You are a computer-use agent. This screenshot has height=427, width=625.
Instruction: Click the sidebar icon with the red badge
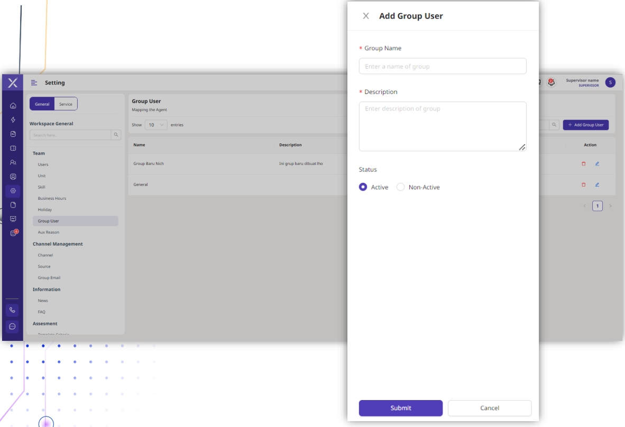point(14,233)
